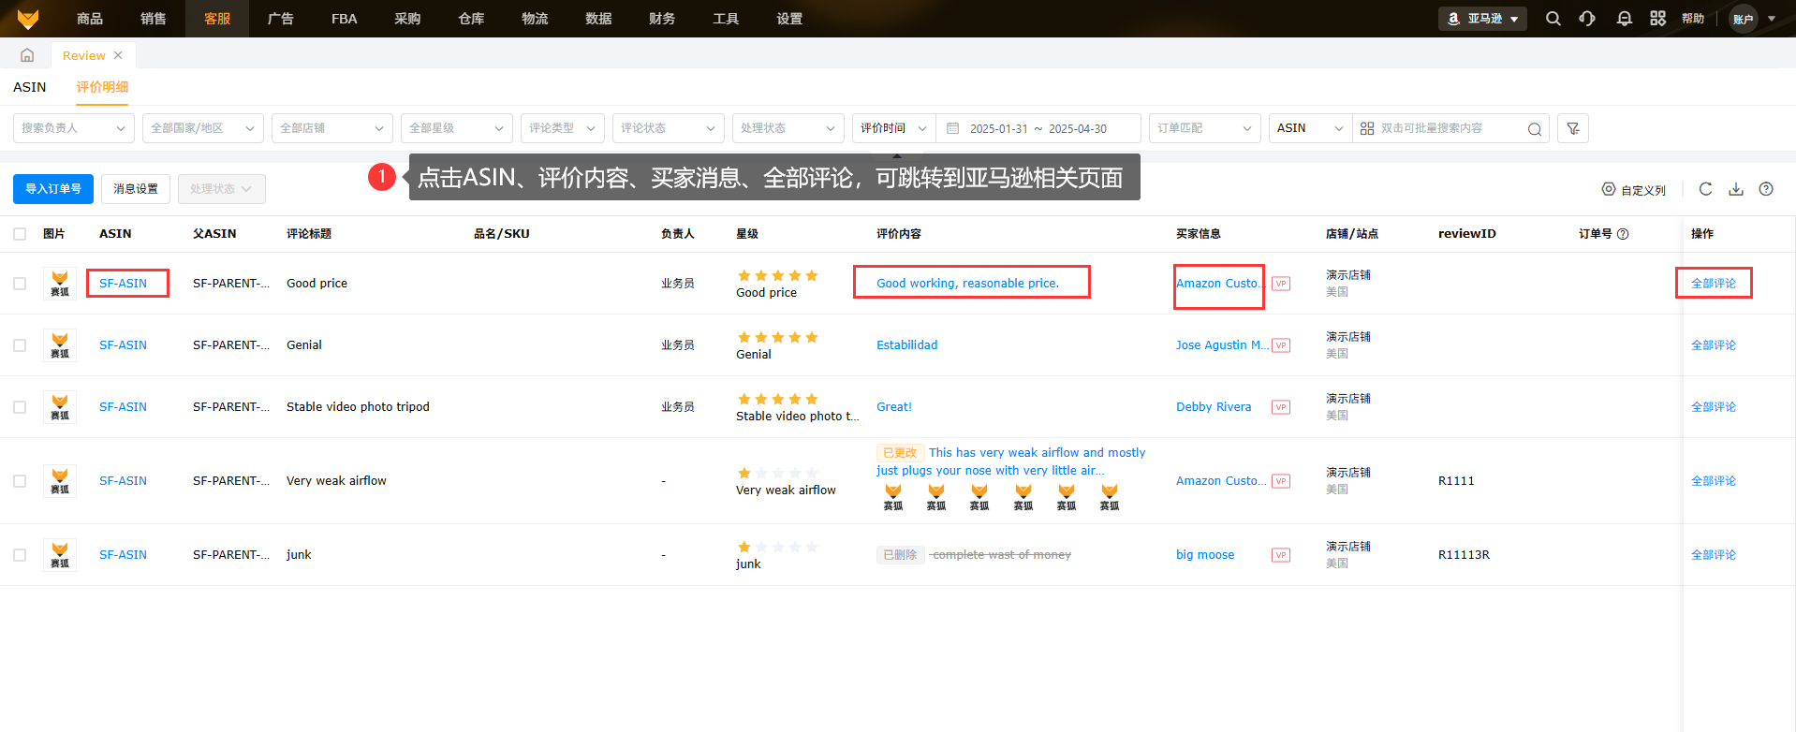Expand the 订单匹配 dropdown filter
Viewport: 1796px width, 732px height.
(x=1203, y=128)
